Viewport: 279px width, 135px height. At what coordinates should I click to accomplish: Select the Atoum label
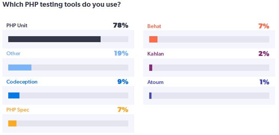click(155, 82)
